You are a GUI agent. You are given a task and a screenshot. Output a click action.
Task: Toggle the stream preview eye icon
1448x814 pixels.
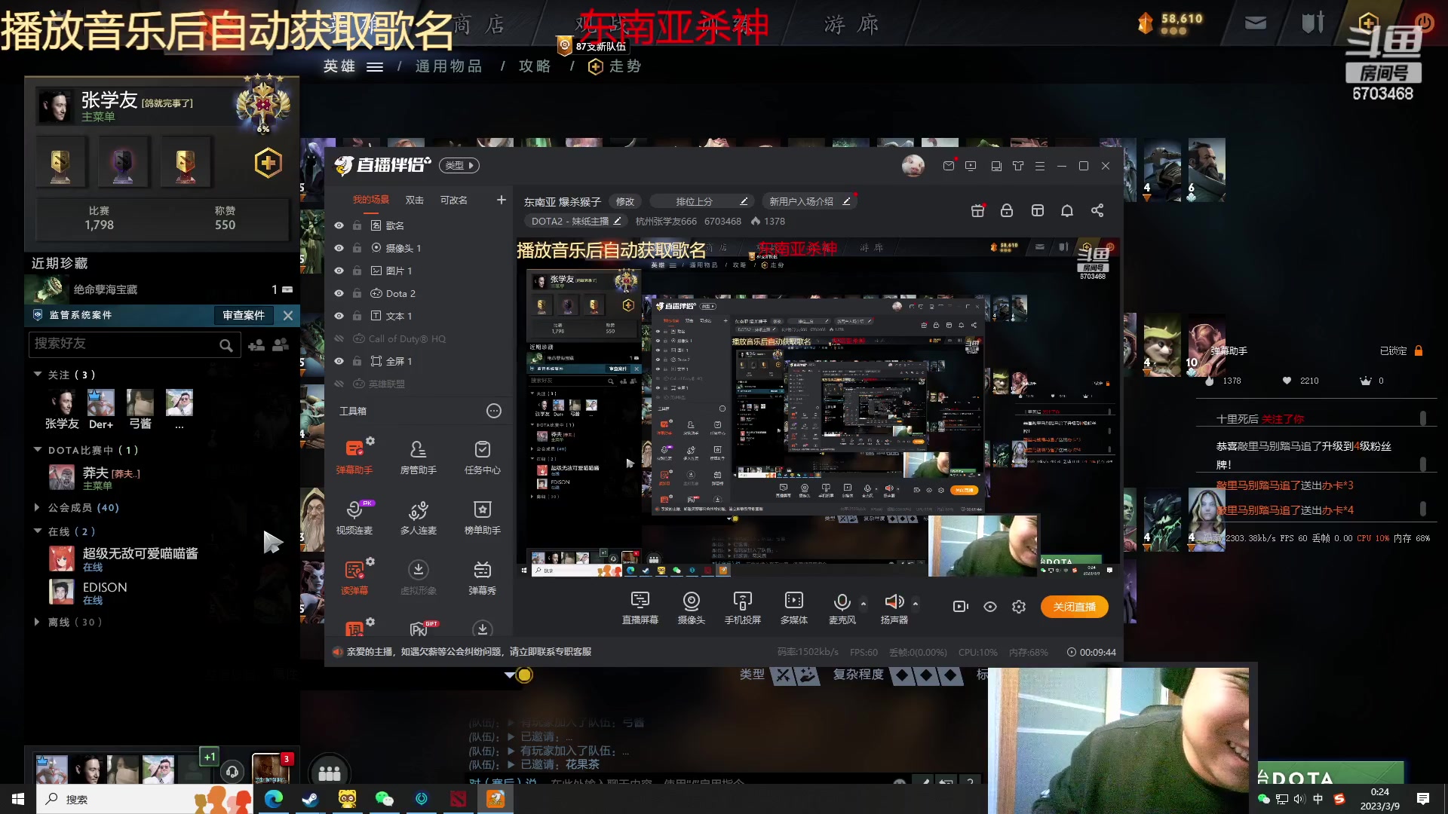pyautogui.click(x=990, y=607)
